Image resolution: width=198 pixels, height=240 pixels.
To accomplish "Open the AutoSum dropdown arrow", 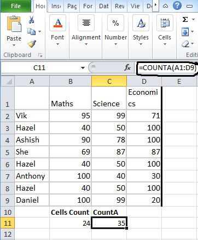I will (193, 19).
